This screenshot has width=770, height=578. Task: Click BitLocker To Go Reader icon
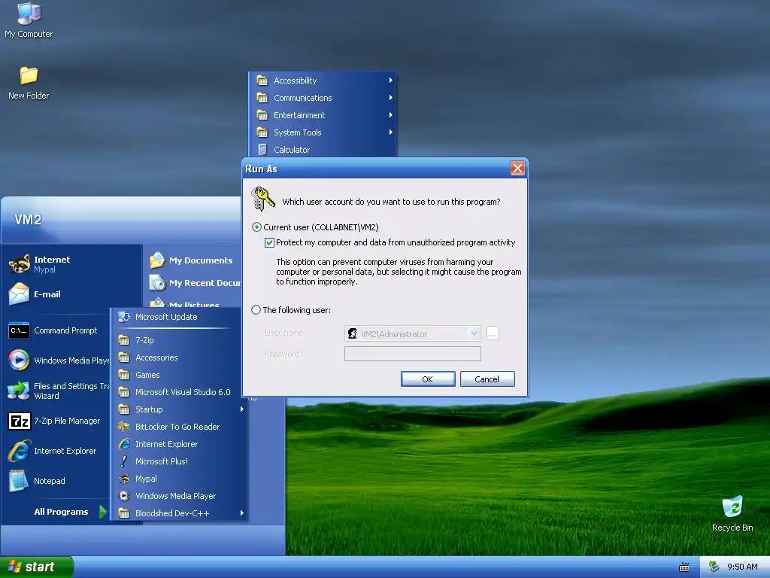tap(124, 427)
